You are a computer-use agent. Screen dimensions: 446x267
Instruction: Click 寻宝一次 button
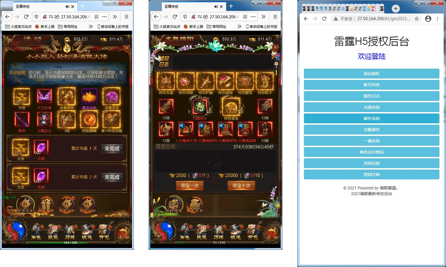pyautogui.click(x=190, y=186)
